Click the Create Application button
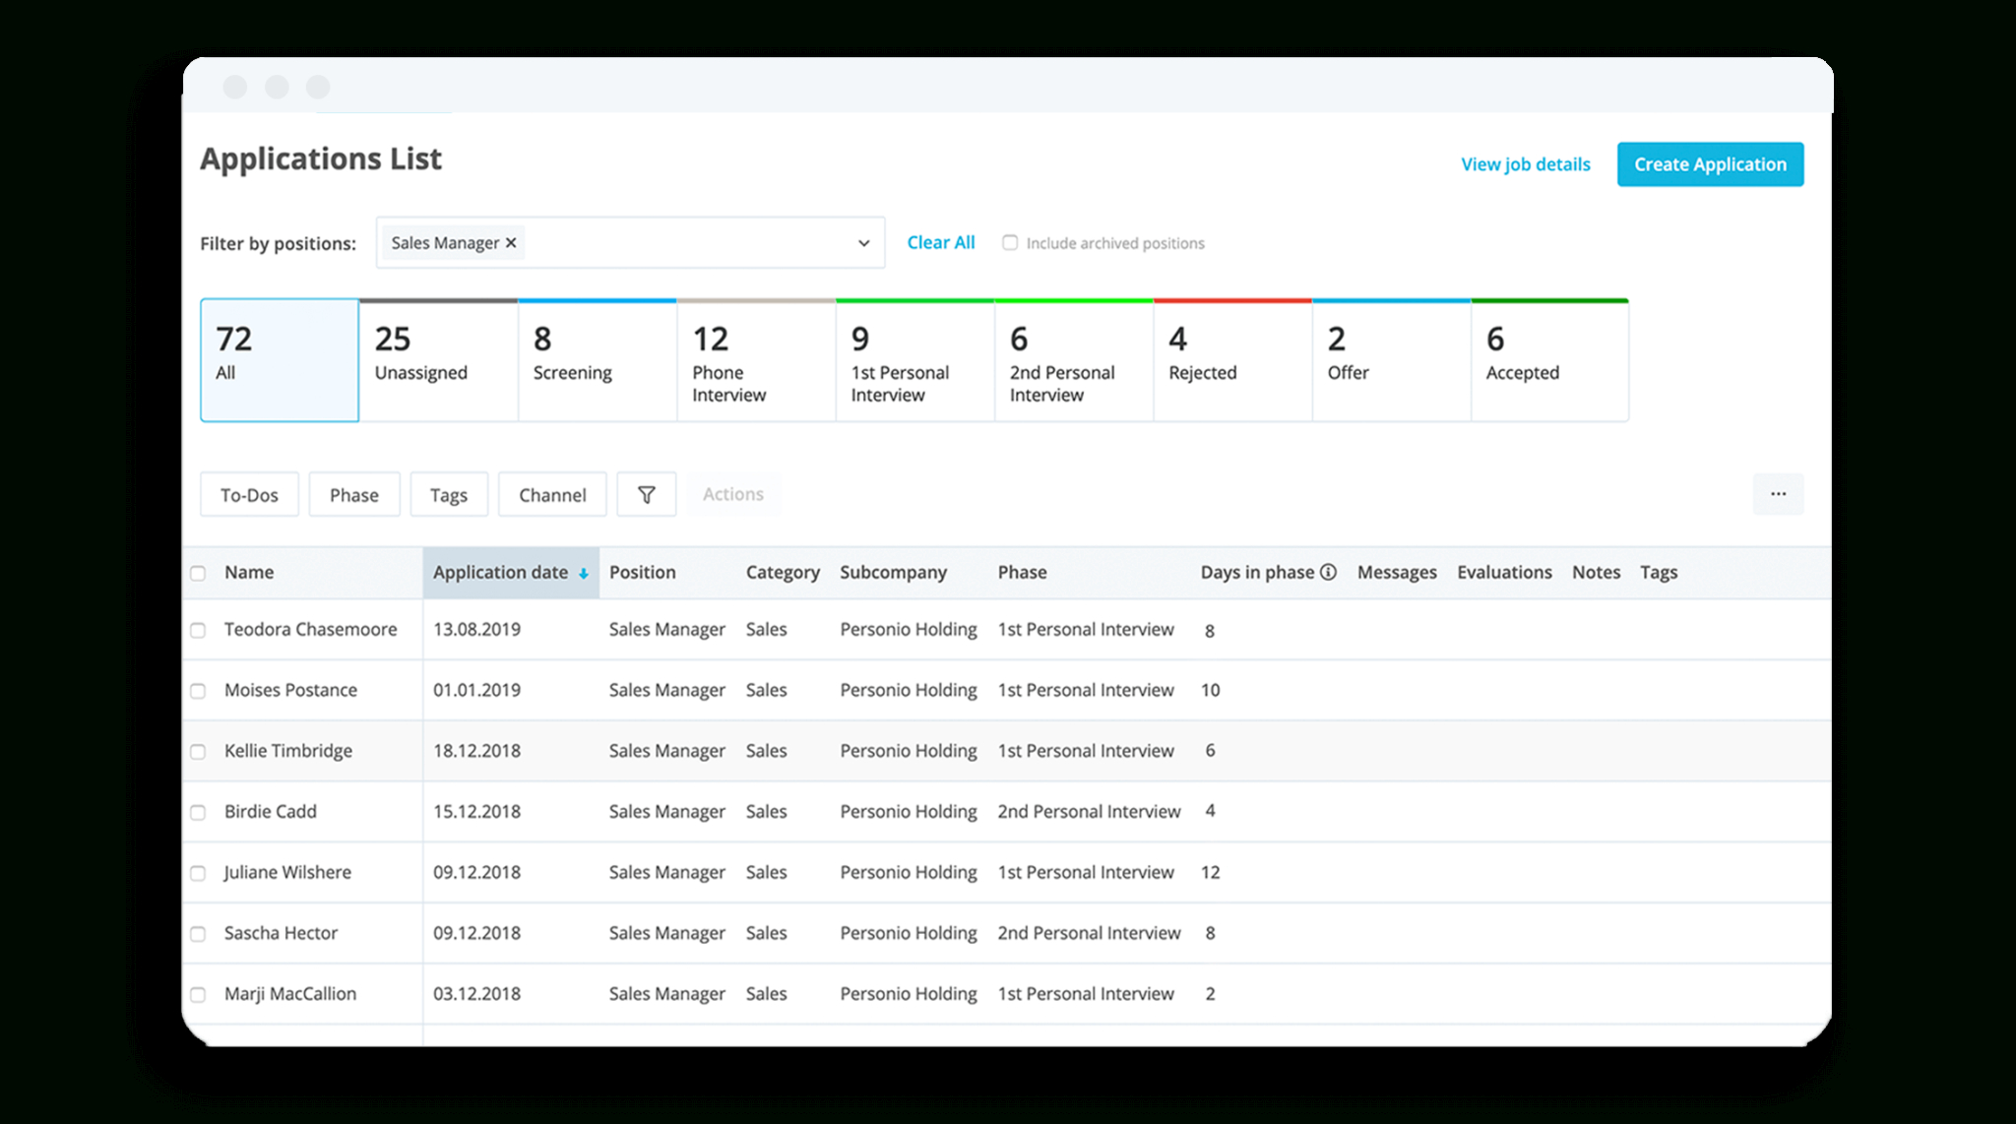Screen dimensions: 2016x1124 pos(1713,163)
